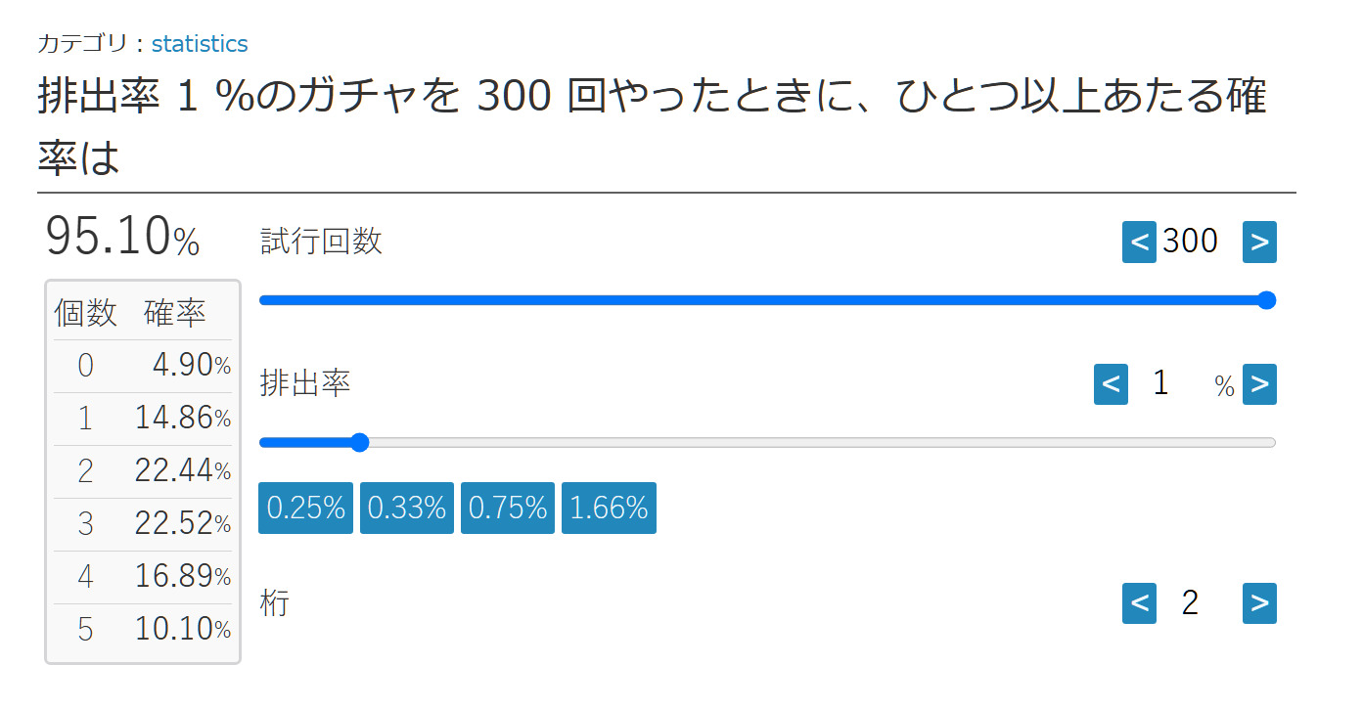Click the 確率 column header
1363x709 pixels.
pyautogui.click(x=175, y=313)
